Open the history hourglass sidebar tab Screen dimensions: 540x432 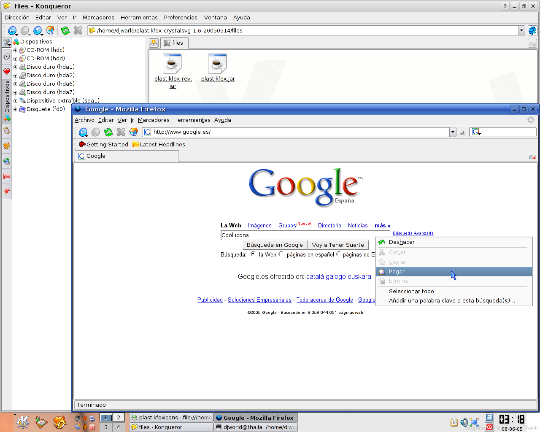7,131
